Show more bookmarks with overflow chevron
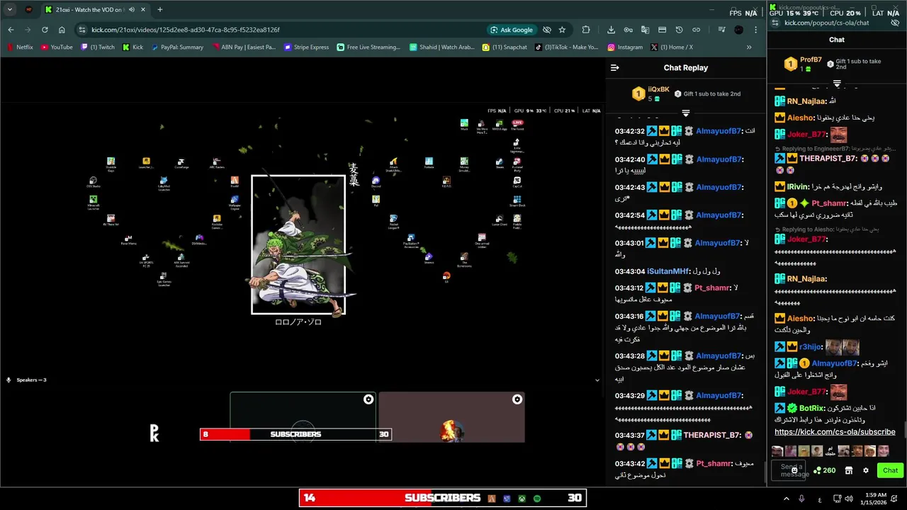The image size is (907, 510). coord(749,47)
